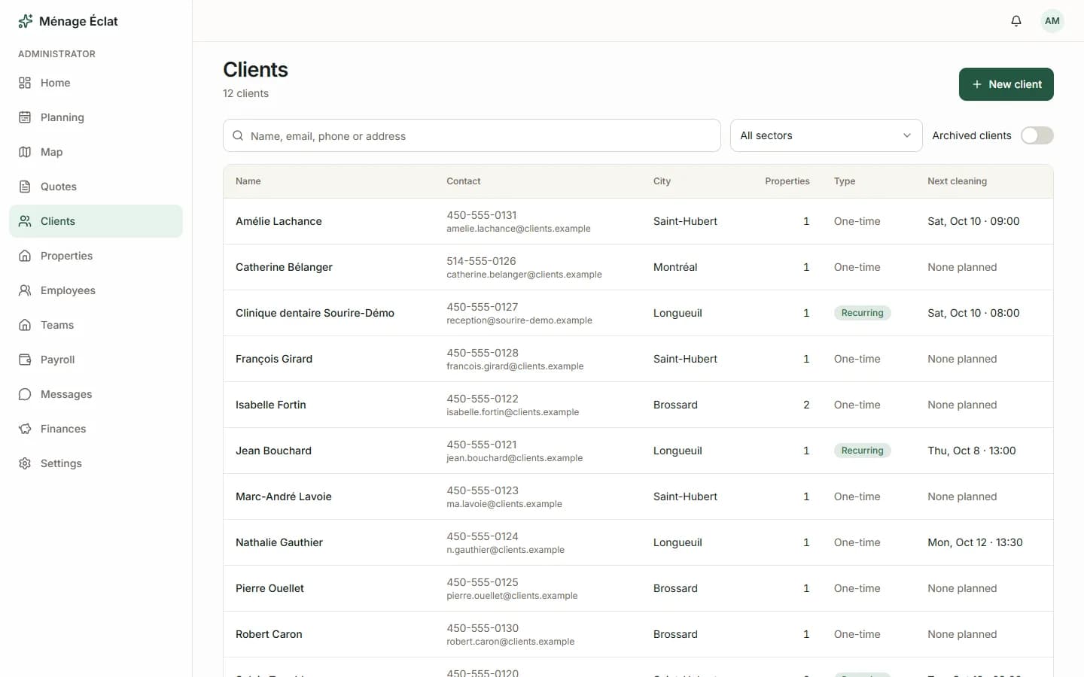Click the AM user avatar

pyautogui.click(x=1052, y=21)
